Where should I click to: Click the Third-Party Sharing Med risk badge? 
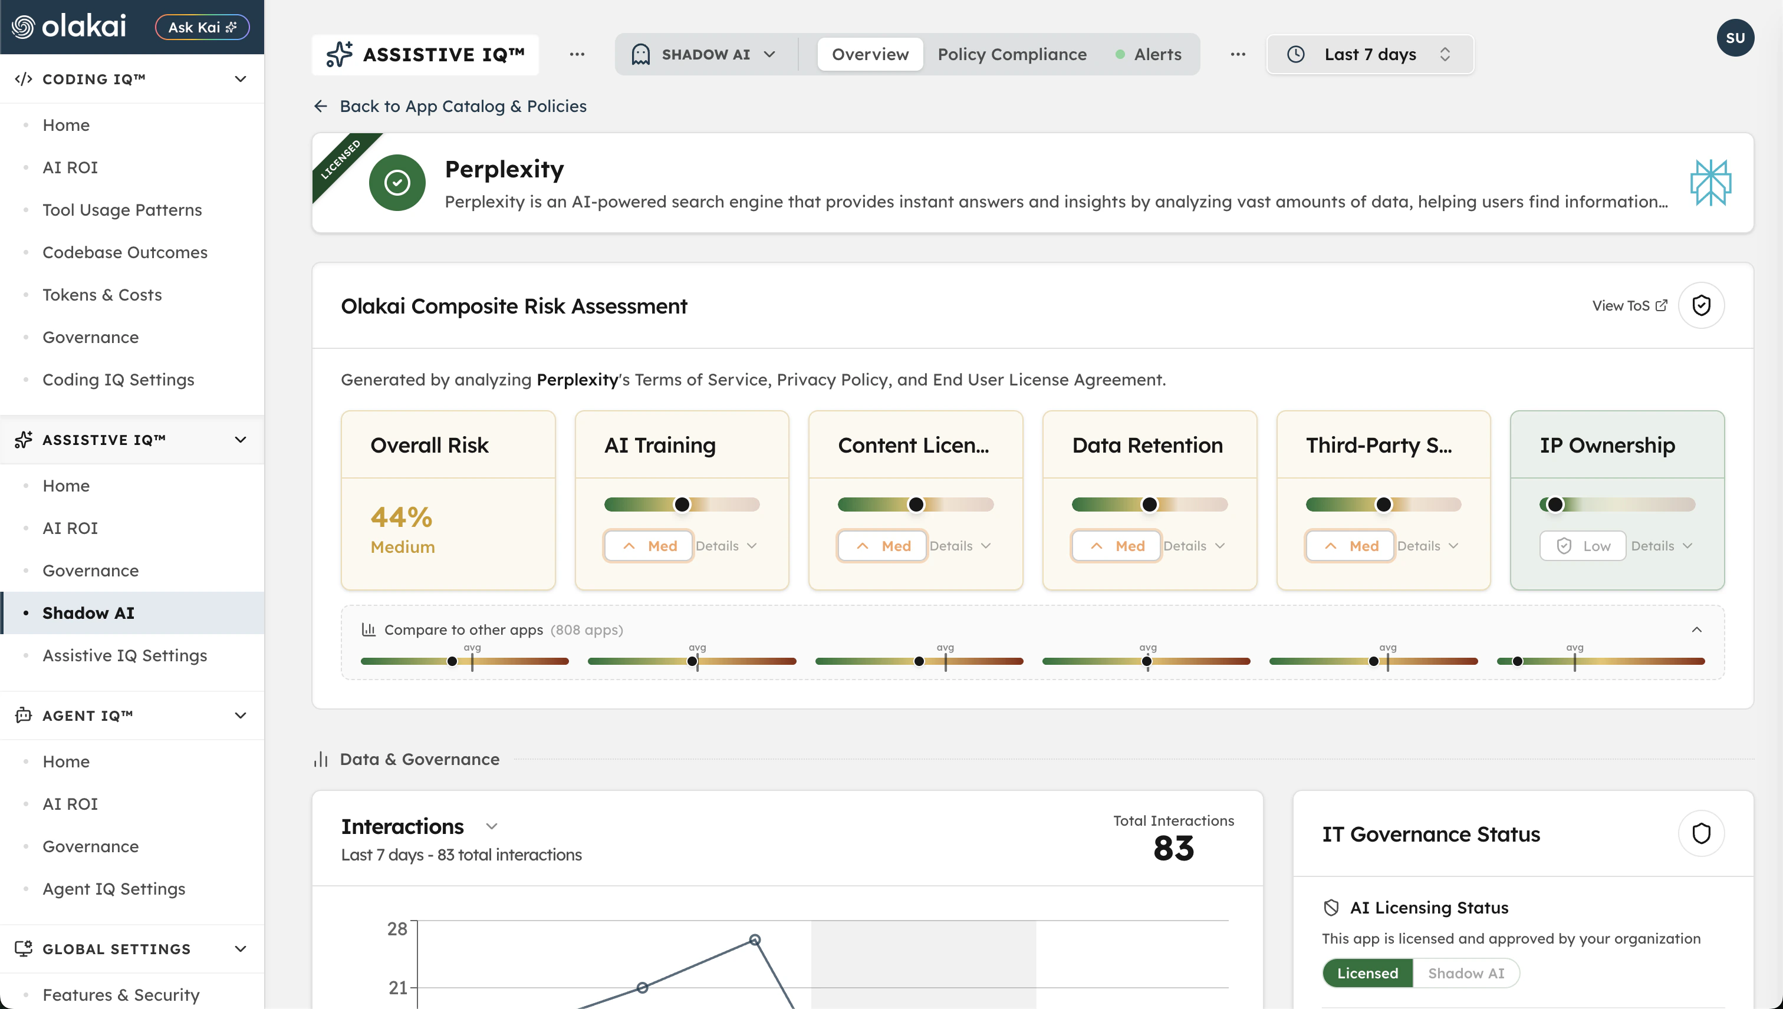1350,545
